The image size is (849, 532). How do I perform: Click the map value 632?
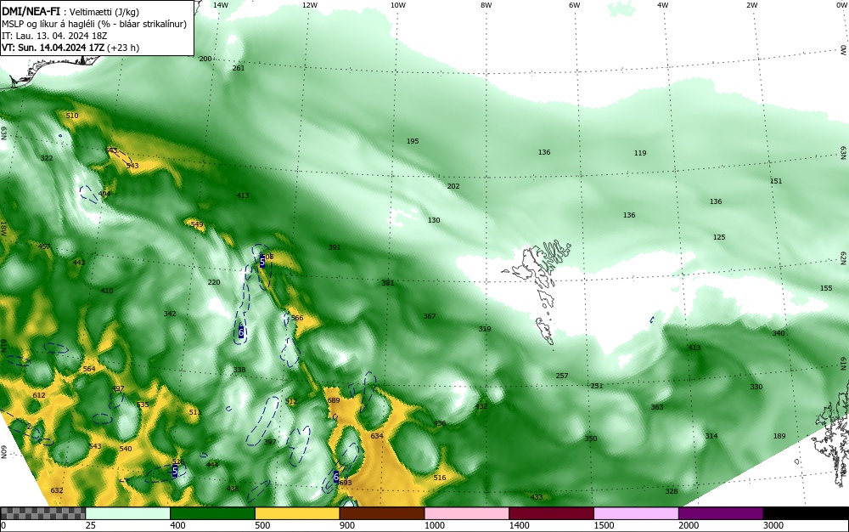[57, 491]
